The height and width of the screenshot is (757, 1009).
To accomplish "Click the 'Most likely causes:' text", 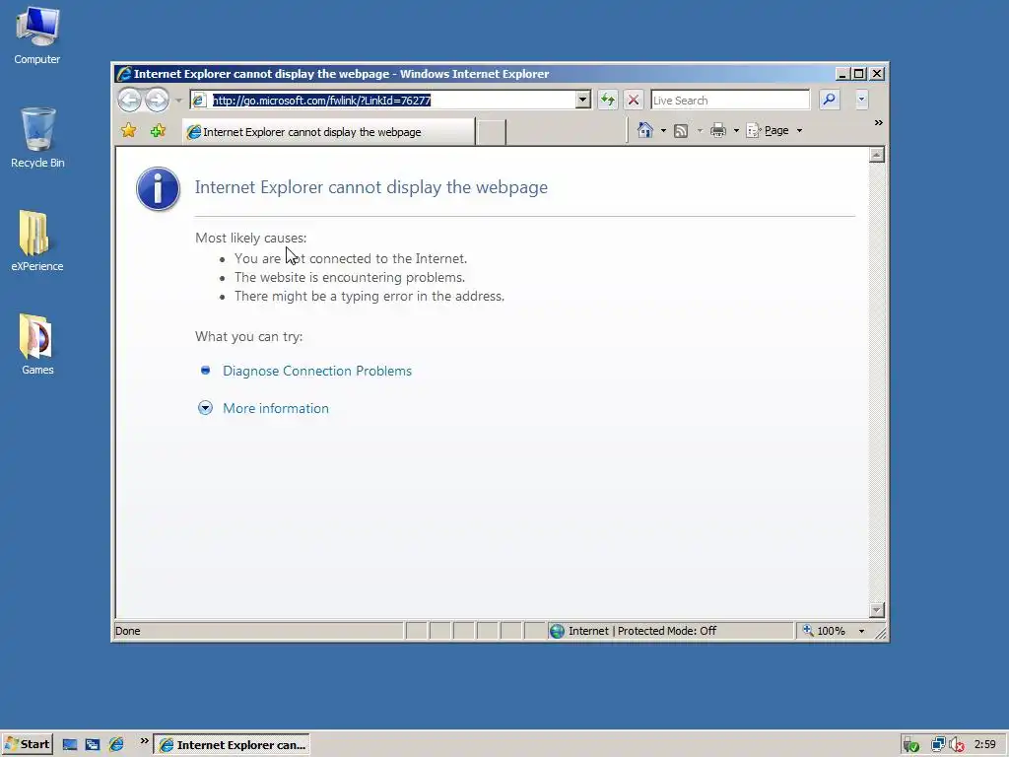I will coord(251,239).
